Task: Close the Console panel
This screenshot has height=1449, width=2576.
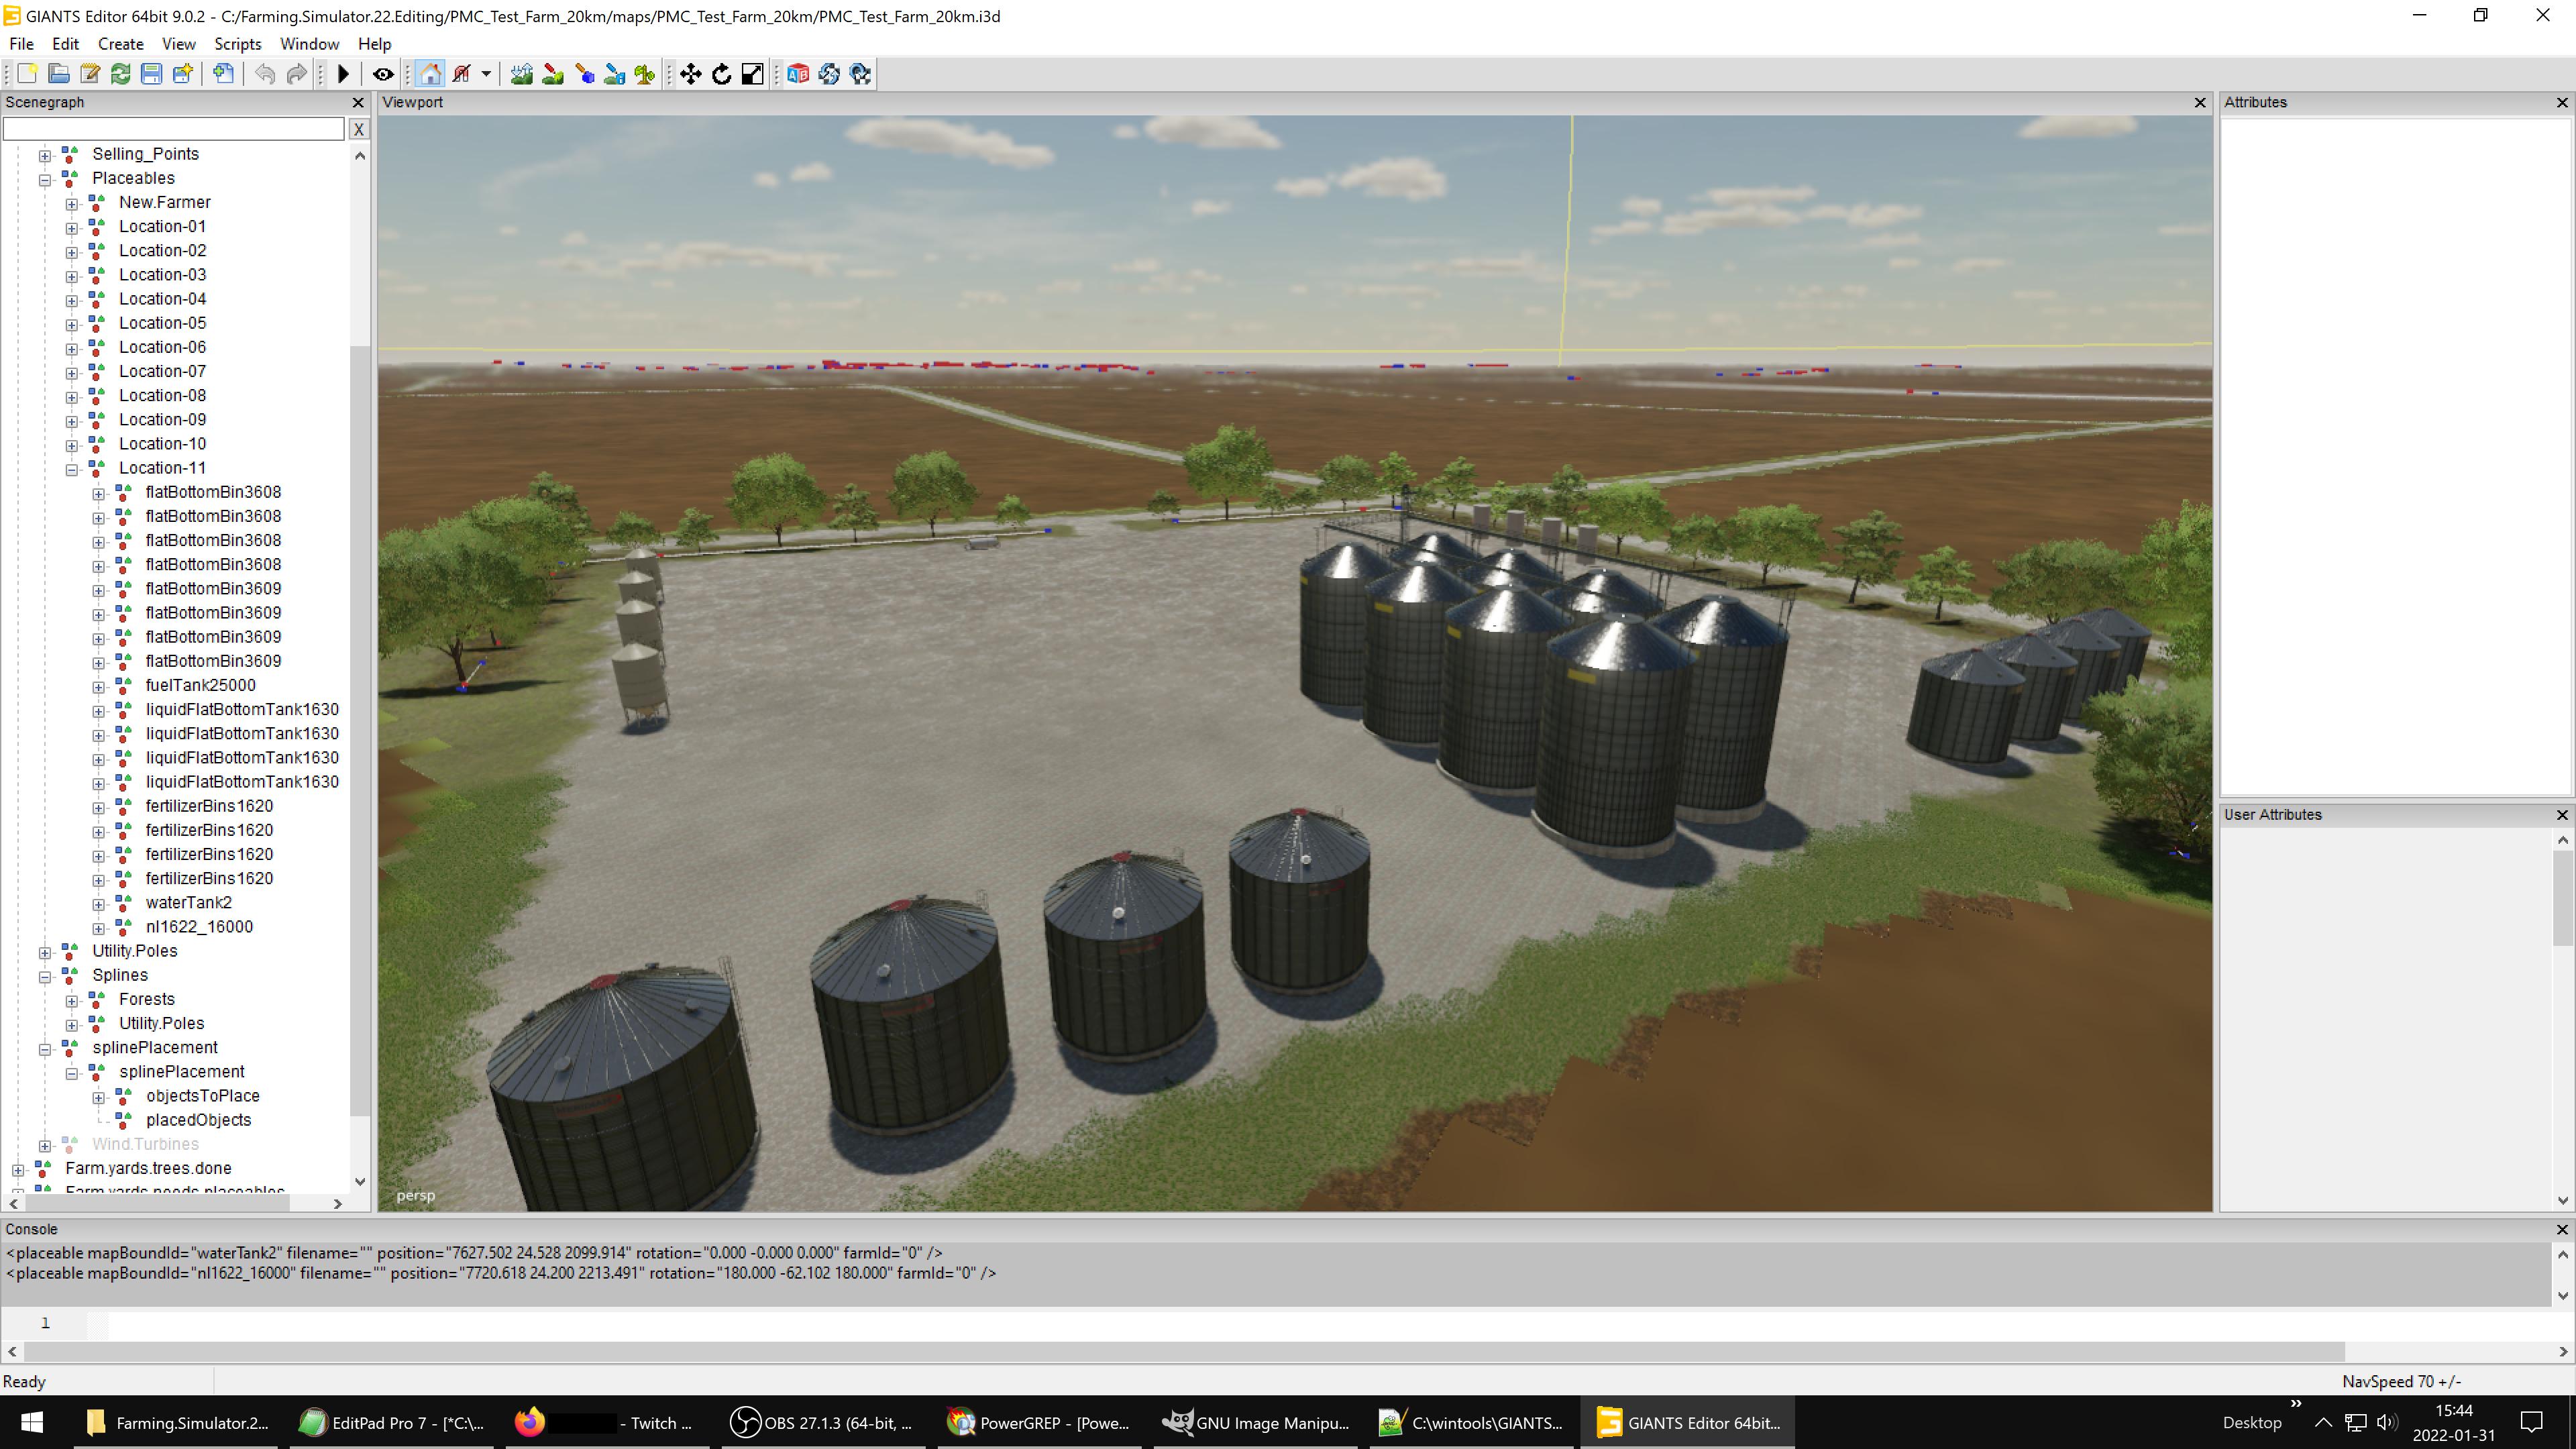Action: [2562, 1230]
